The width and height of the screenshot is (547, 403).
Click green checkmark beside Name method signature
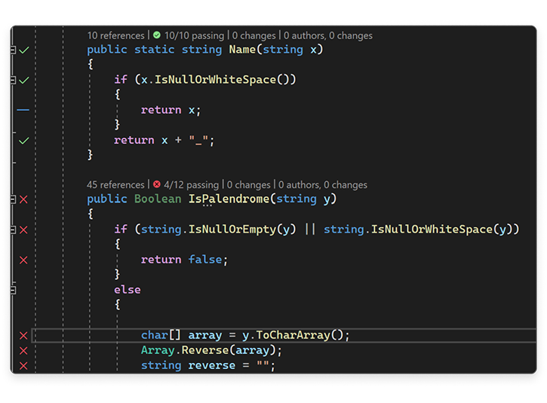[x=23, y=51]
